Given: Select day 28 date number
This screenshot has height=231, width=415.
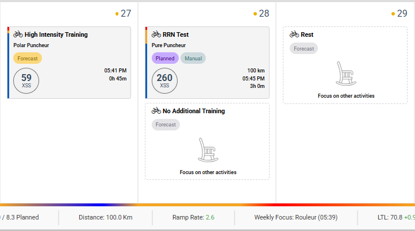Looking at the screenshot, I should click(264, 13).
